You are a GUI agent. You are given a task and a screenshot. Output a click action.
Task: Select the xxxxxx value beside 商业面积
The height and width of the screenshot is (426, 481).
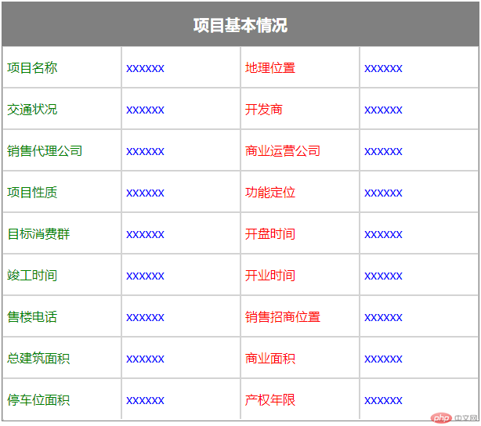click(x=383, y=359)
